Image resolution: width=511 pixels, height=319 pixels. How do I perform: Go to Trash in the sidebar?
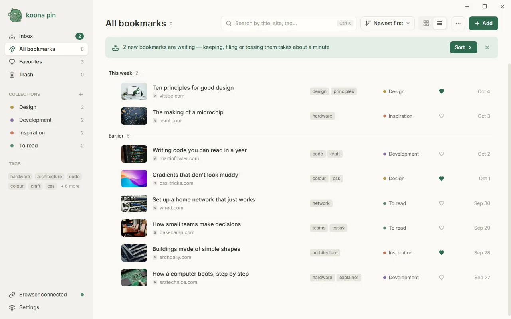click(46, 75)
